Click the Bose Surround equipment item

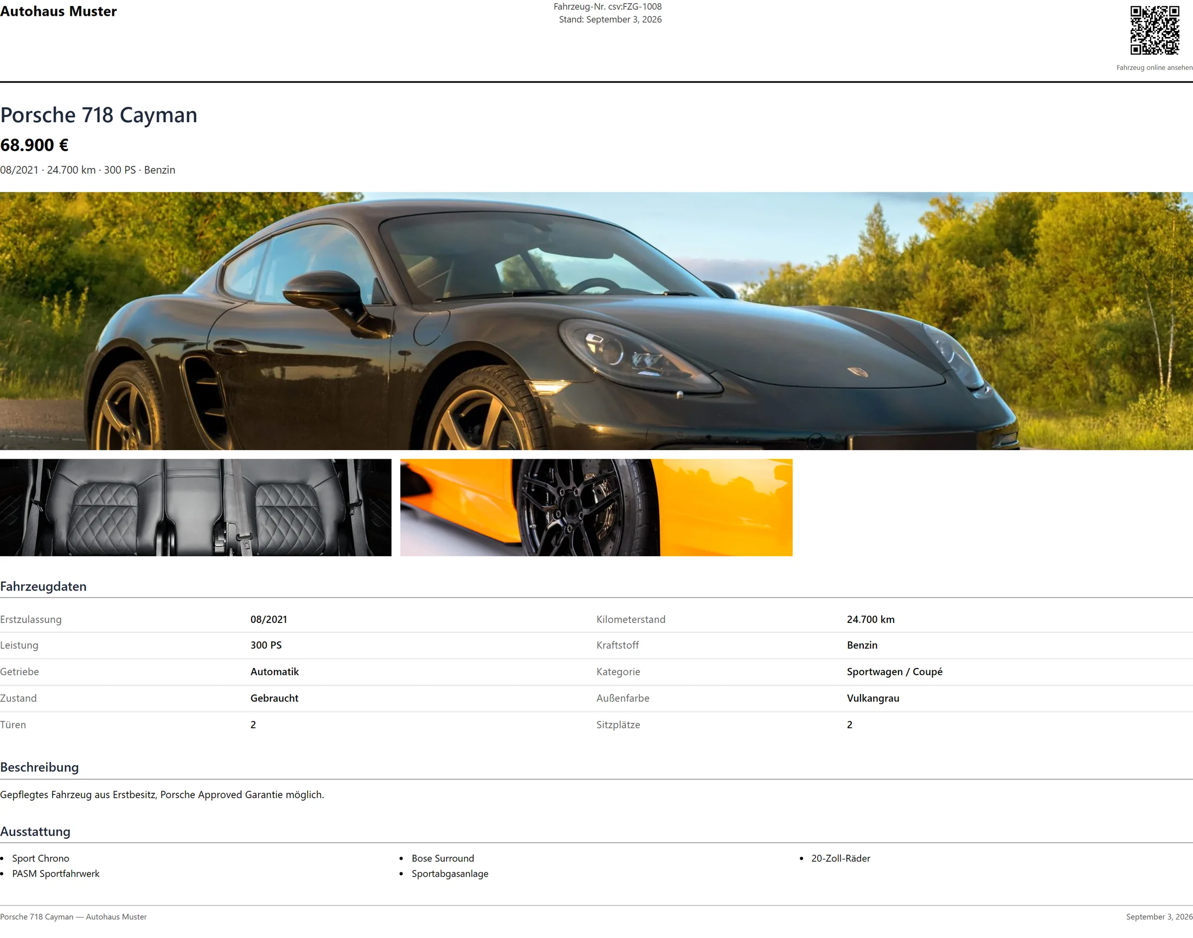442,858
